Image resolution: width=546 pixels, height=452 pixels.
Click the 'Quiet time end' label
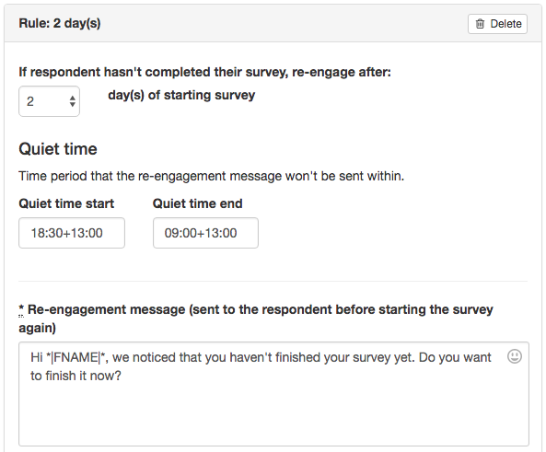click(197, 203)
